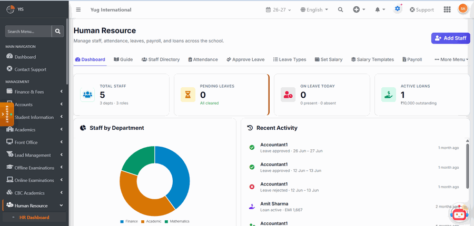Expand Student Information sidebar menu
Viewport: 474px width, 226px height.
point(34,117)
